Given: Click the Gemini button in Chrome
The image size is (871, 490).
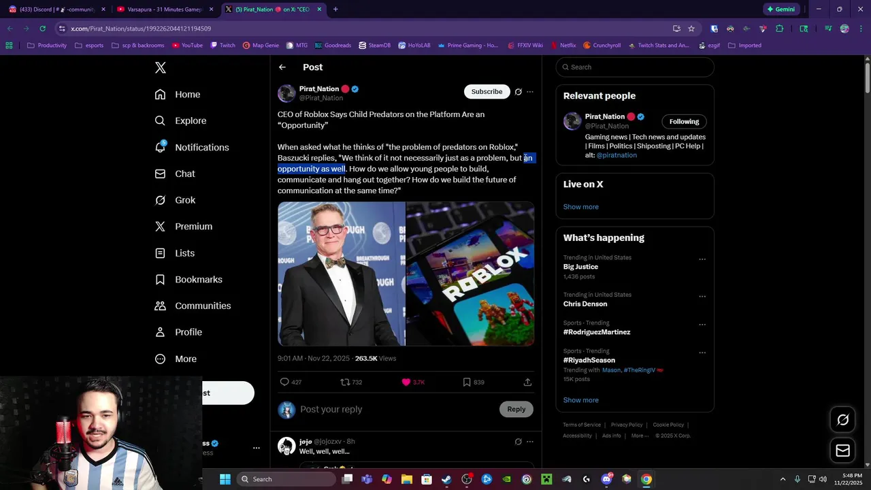Looking at the screenshot, I should click(x=781, y=10).
